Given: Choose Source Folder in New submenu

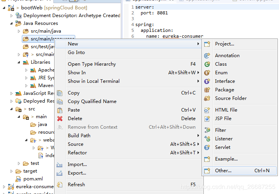Looking at the screenshot, I should (x=231, y=98).
